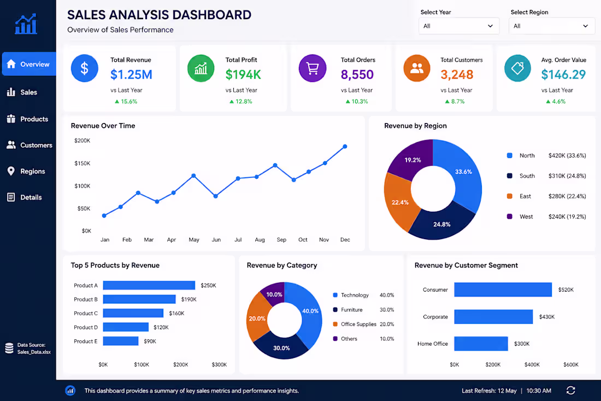
Task: Click the Sales_Data.xlsx data source text
Action: pyautogui.click(x=34, y=352)
